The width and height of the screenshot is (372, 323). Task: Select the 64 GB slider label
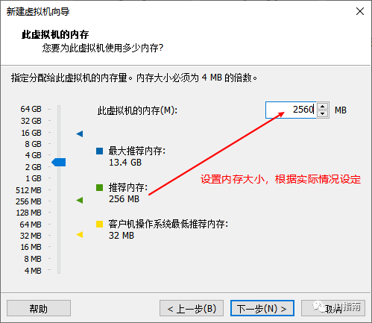coord(31,109)
